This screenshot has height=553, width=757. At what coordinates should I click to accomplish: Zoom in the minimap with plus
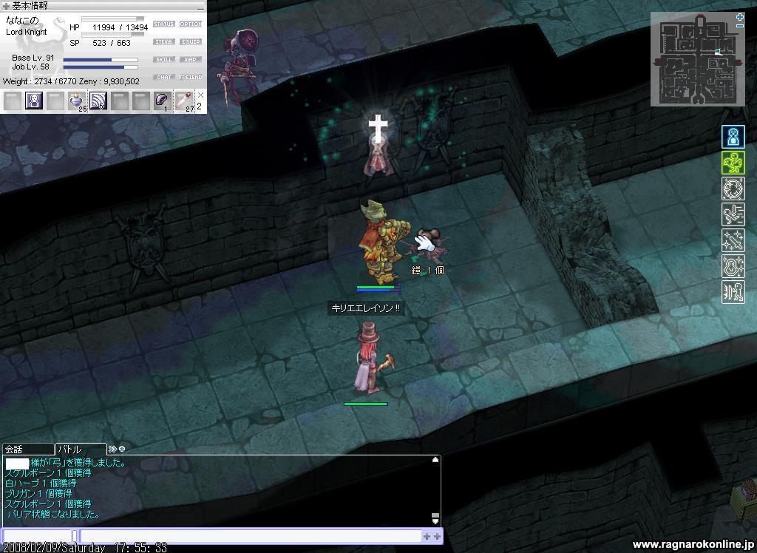point(739,18)
